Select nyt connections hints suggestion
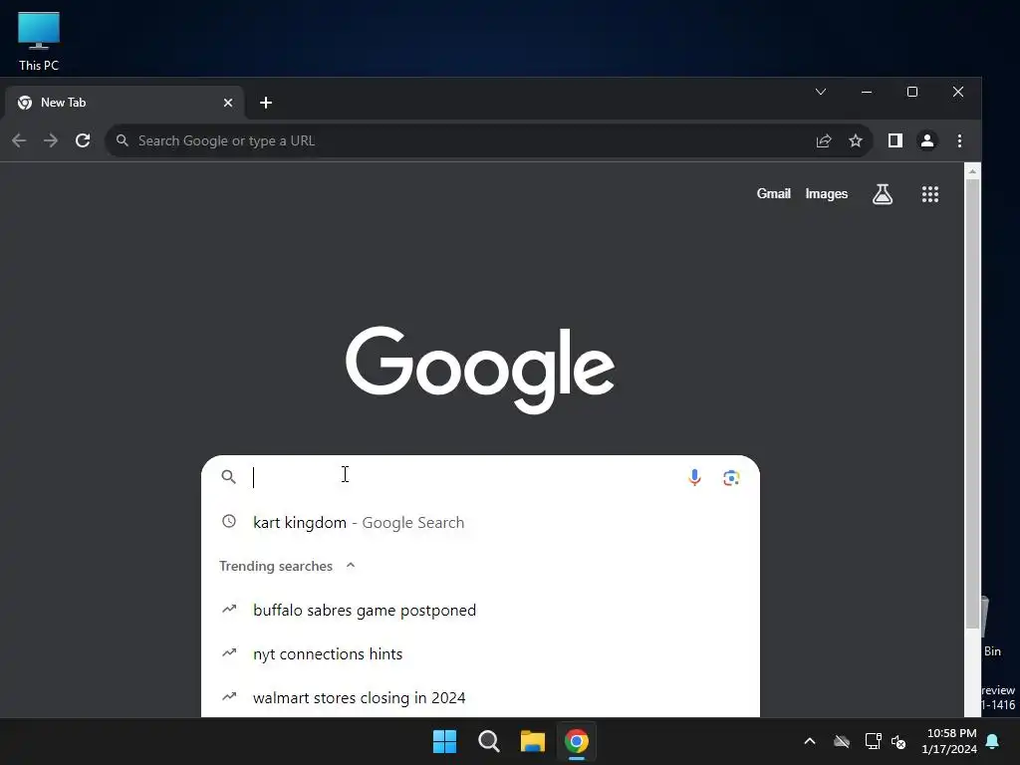 point(480,653)
